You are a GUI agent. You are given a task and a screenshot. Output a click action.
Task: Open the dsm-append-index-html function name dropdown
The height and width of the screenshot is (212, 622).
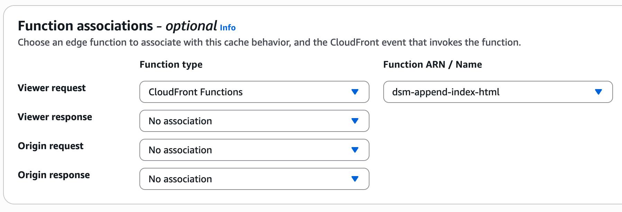[497, 92]
